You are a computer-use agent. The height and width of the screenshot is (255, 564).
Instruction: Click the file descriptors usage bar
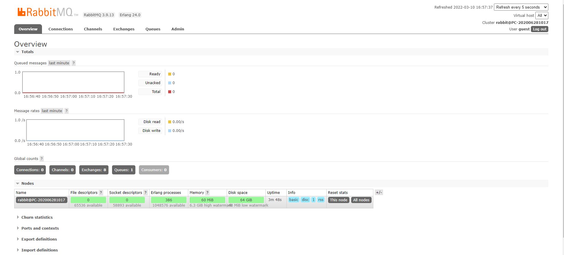tap(88, 200)
